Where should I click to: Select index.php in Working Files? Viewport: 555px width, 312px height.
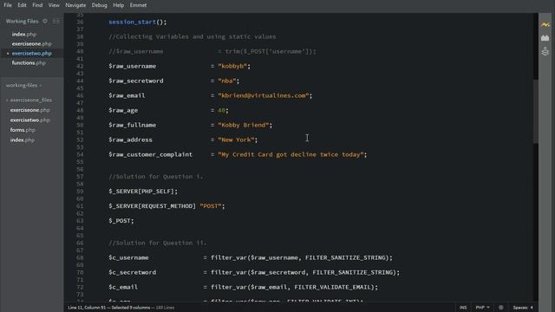click(24, 35)
